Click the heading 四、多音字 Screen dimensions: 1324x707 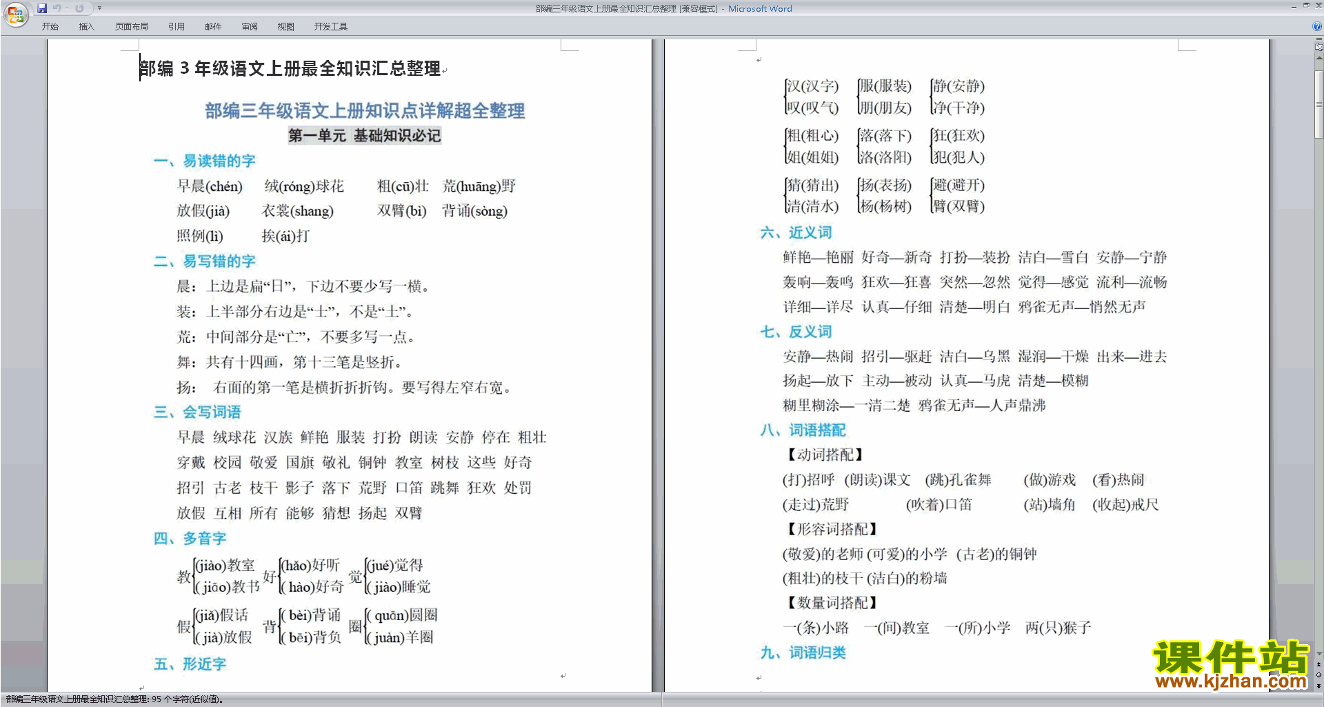pyautogui.click(x=190, y=539)
